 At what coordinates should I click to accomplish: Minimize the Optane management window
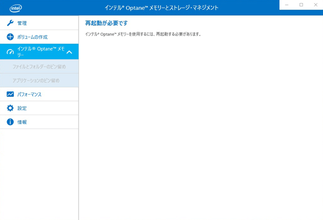pos(287,5)
